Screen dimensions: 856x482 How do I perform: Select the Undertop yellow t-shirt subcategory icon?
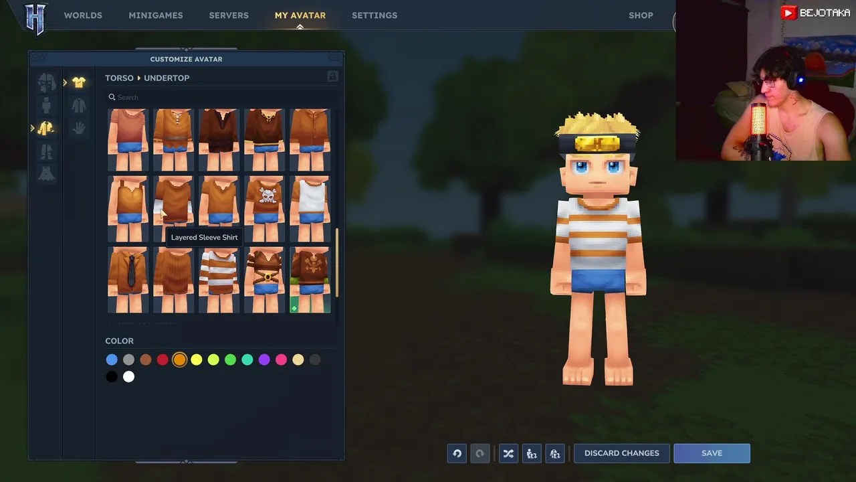79,82
